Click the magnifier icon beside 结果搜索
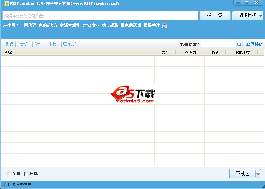The width and height of the screenshot is (265, 189). pyautogui.click(x=239, y=44)
